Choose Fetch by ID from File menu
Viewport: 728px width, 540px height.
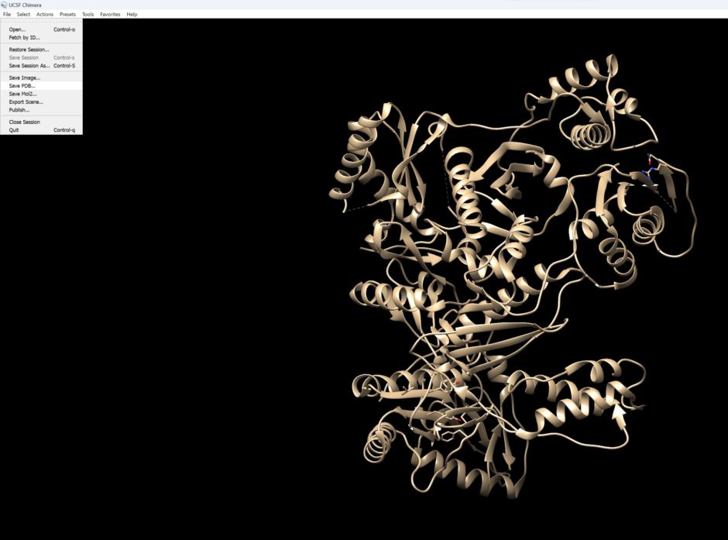tap(23, 37)
